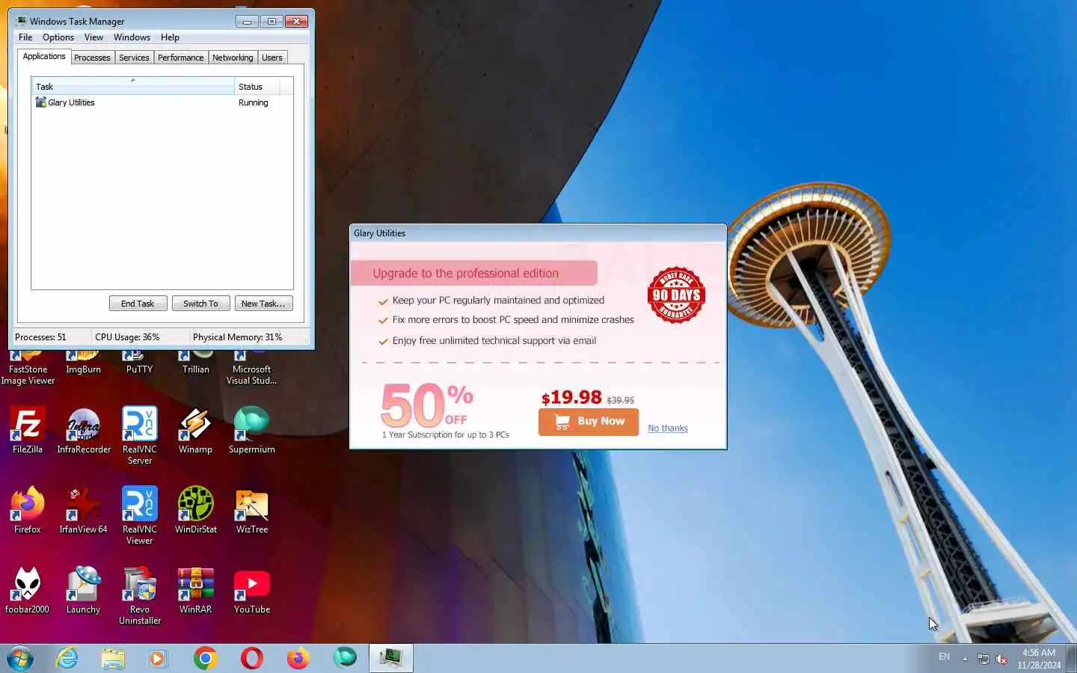Launch Revo Uninstaller shortcut
This screenshot has width=1077, height=673.
(x=140, y=595)
